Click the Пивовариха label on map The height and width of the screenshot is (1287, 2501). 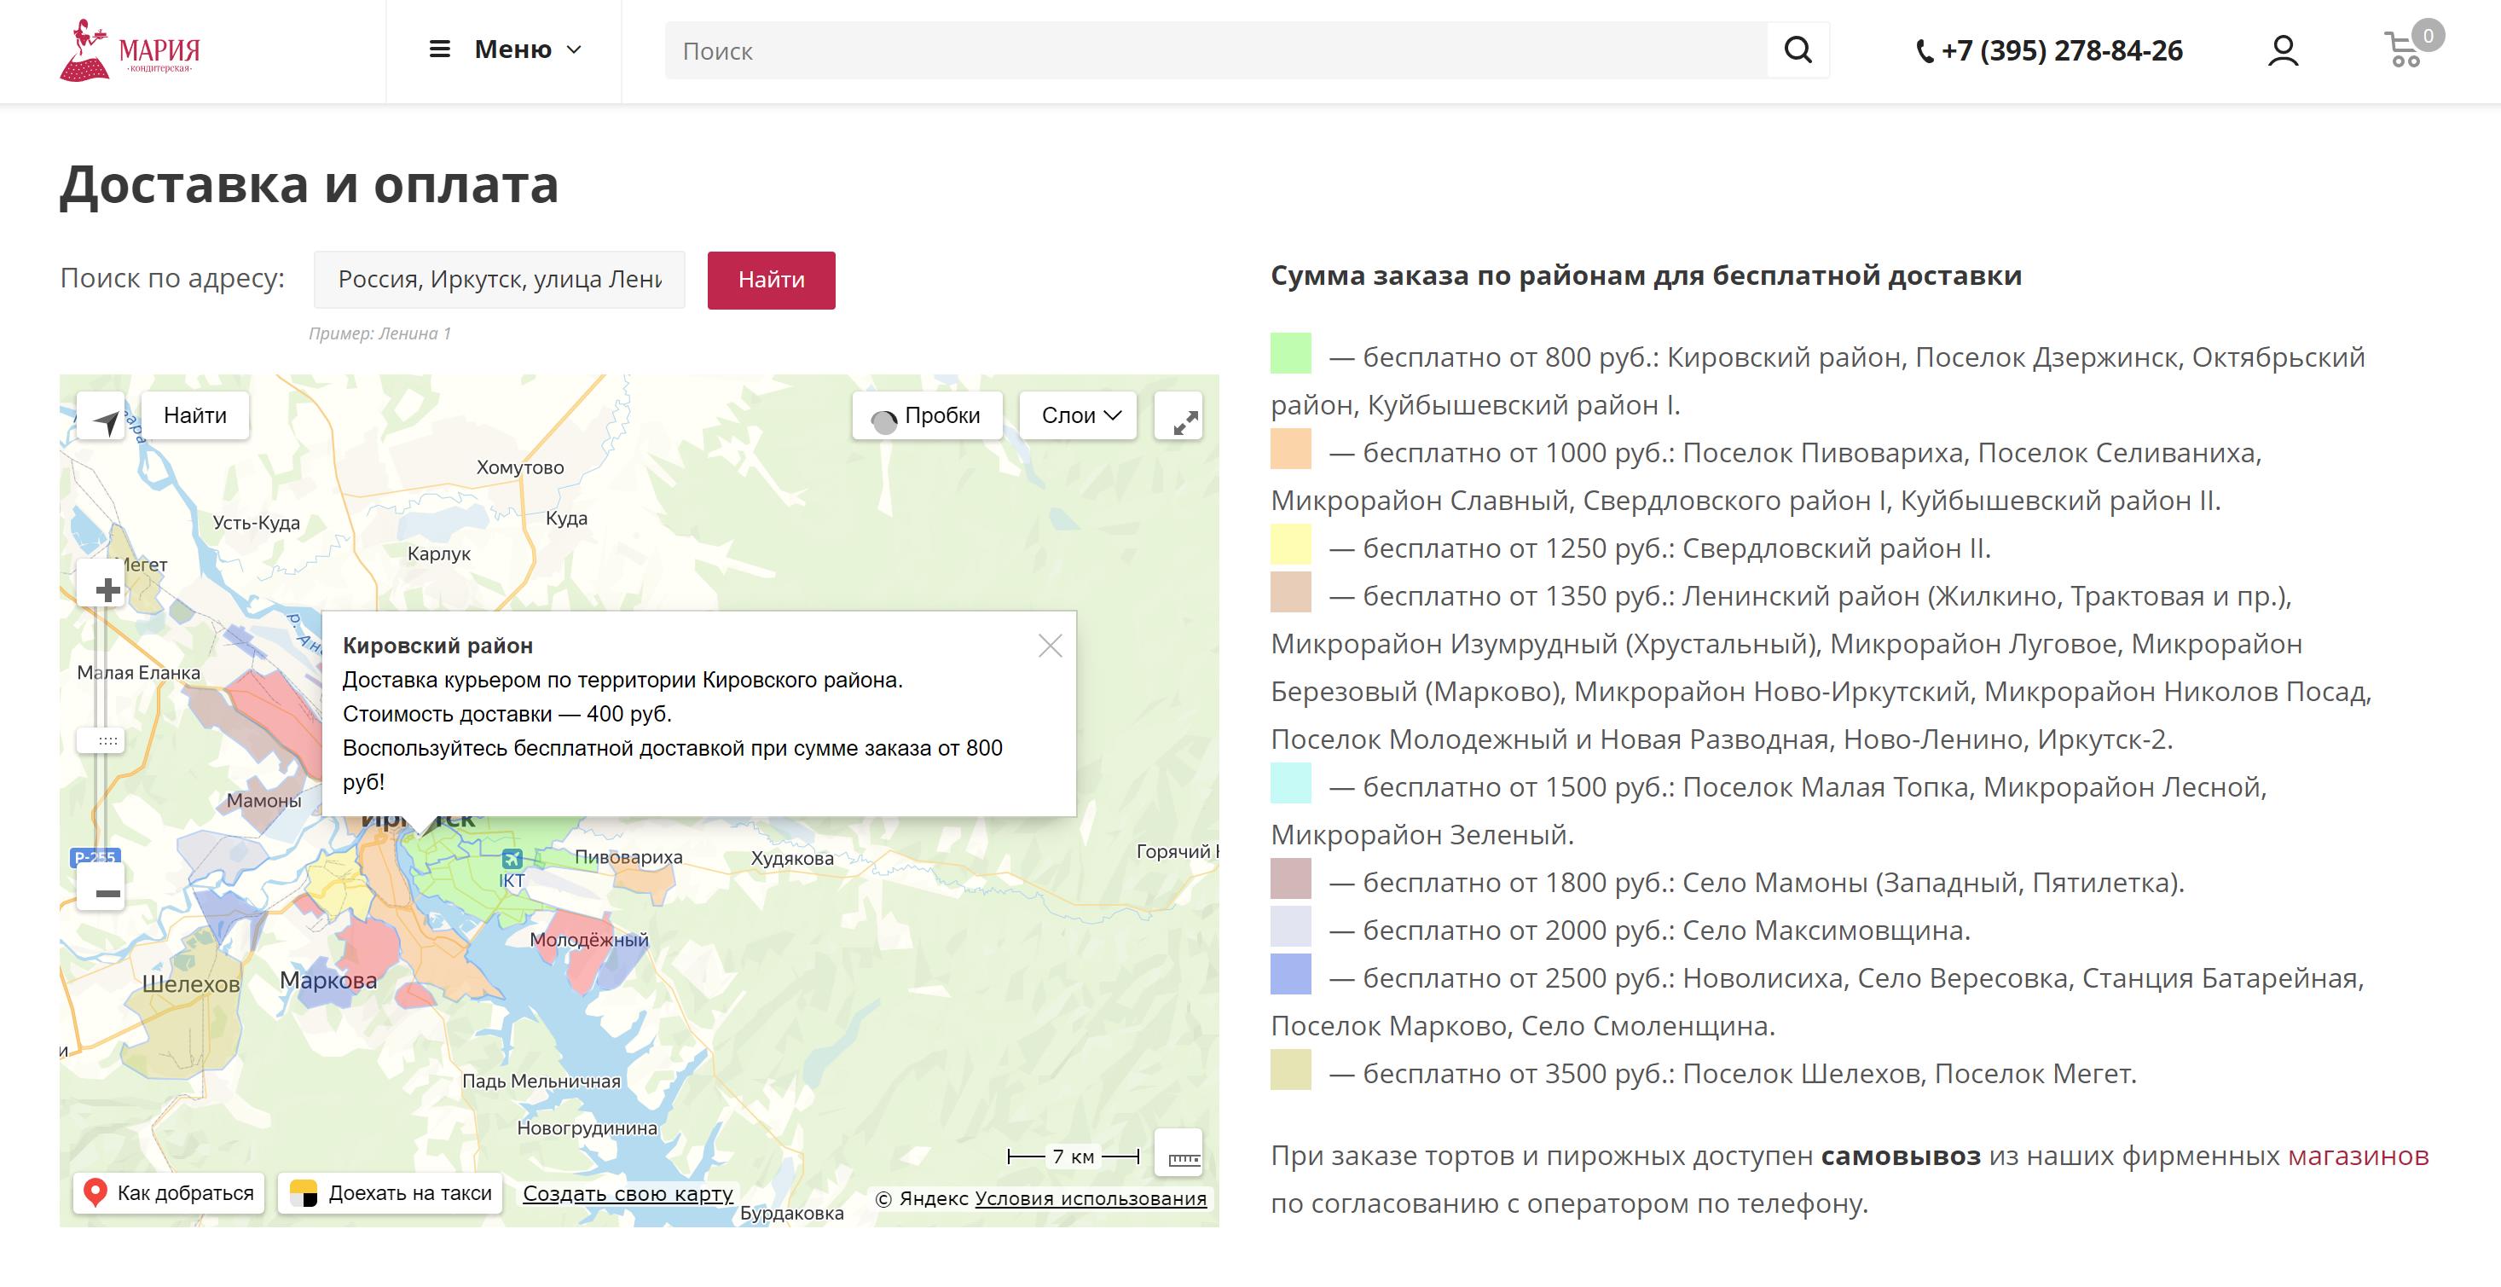(629, 858)
